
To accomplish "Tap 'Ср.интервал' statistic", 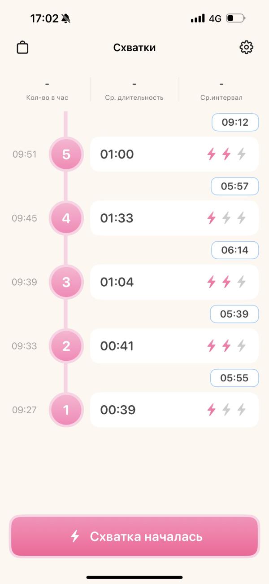I will click(x=221, y=90).
